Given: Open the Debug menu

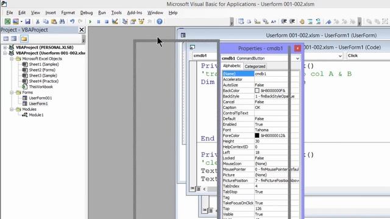Looking at the screenshot, I should (87, 13).
